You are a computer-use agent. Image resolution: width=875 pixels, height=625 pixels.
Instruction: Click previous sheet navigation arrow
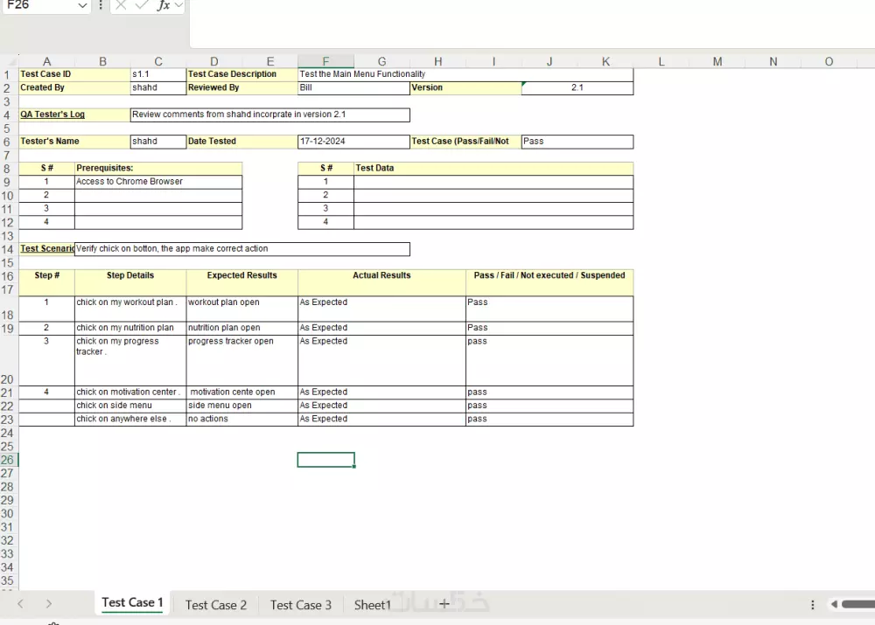(x=21, y=604)
